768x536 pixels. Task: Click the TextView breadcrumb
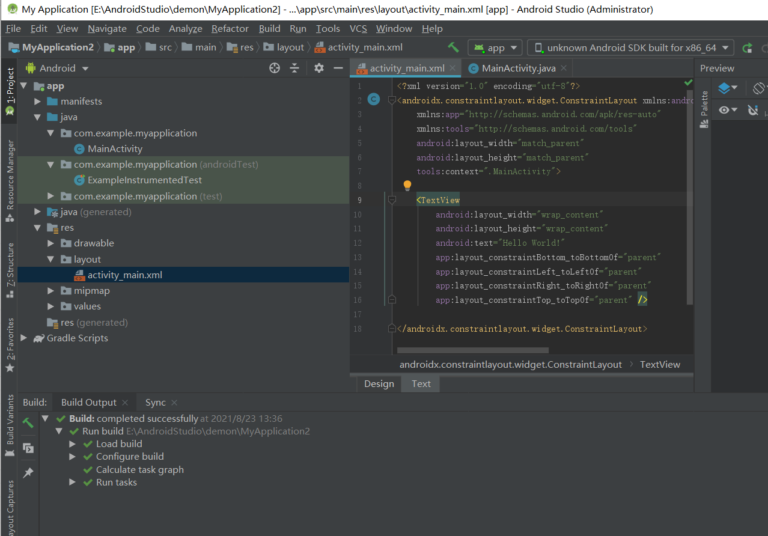(660, 364)
